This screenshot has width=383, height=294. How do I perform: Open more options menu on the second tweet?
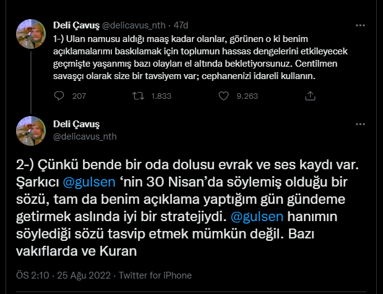pyautogui.click(x=360, y=125)
